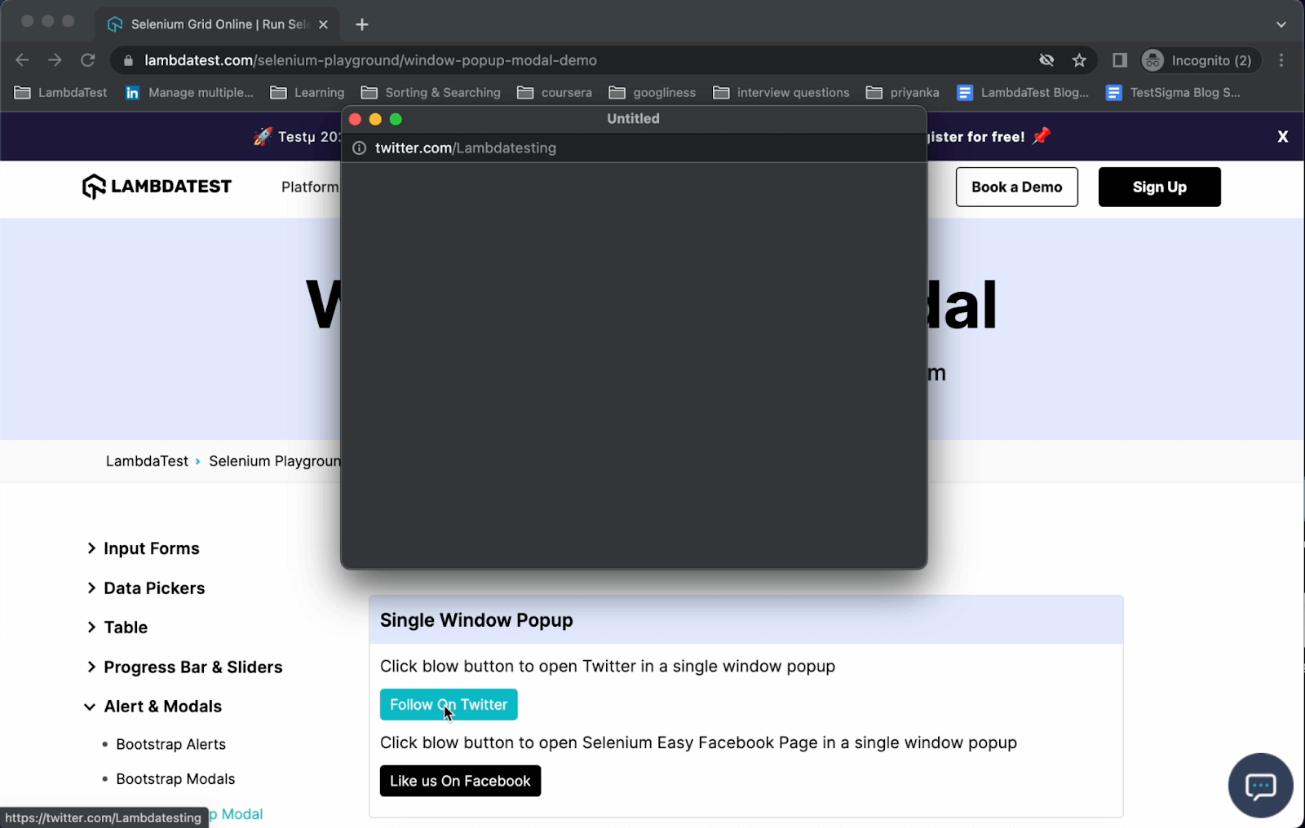This screenshot has width=1305, height=828.
Task: Toggle the browser side panel icon
Action: [1120, 60]
